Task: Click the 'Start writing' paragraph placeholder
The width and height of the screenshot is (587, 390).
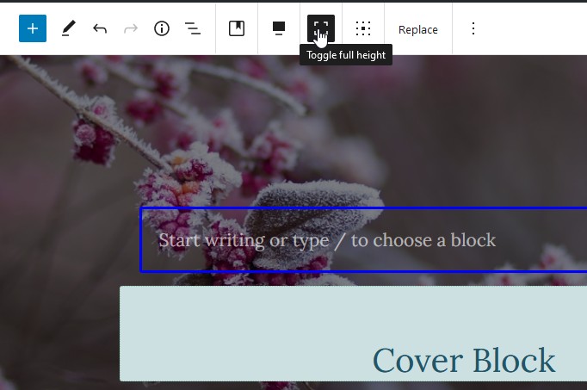Action: (x=327, y=240)
